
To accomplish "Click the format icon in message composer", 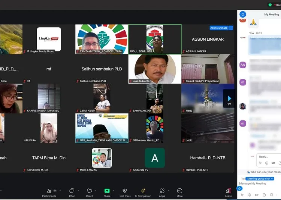I will pos(242,195).
